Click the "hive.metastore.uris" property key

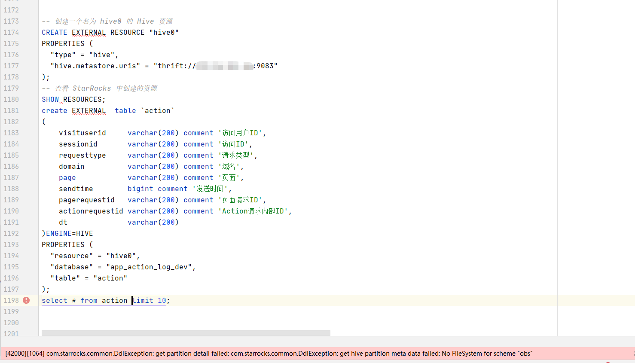(x=95, y=66)
